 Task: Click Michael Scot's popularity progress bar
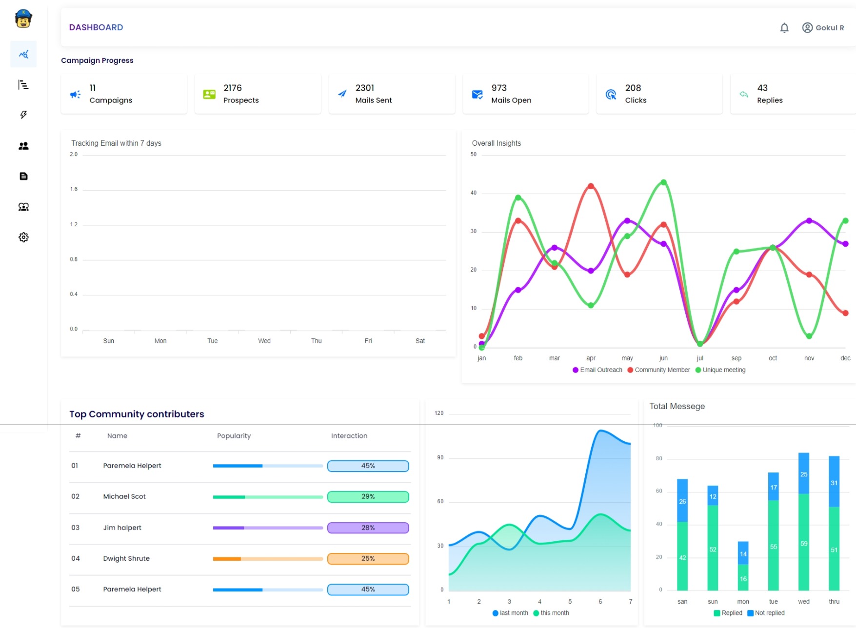(268, 497)
